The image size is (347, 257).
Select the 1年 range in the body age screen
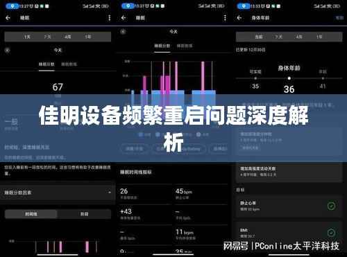click(x=319, y=37)
